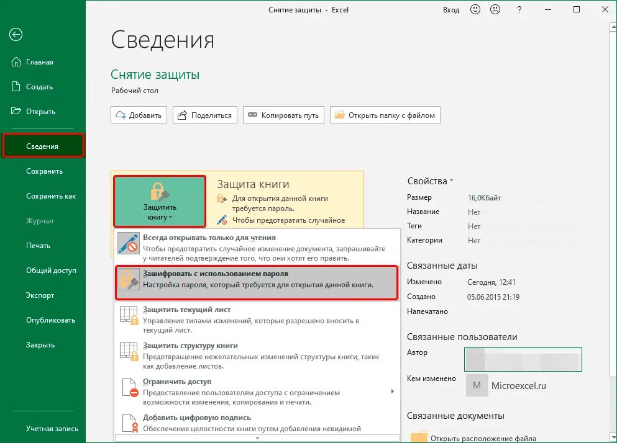Click the lock icon of Зашифровать с использованием пароля
Screen dimensions: 617x443
pyautogui.click(x=129, y=279)
